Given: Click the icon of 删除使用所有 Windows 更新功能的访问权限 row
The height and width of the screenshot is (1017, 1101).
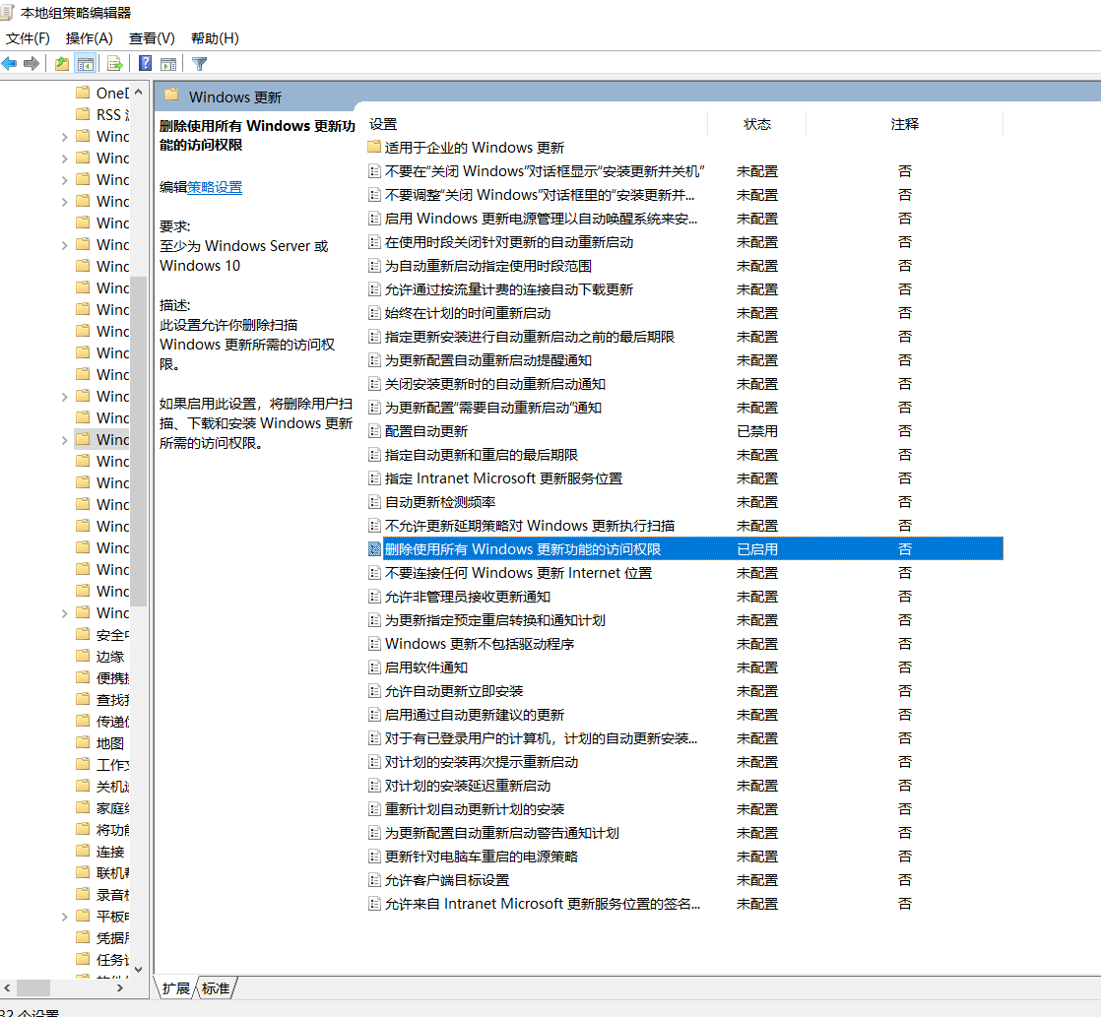Looking at the screenshot, I should pyautogui.click(x=375, y=548).
